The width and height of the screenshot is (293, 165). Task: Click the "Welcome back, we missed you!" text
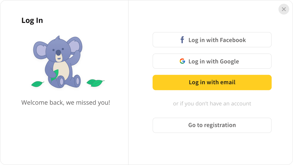[x=66, y=103]
